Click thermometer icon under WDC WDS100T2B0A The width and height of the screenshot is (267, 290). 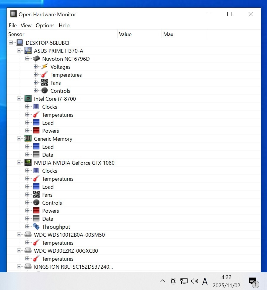[x=36, y=243]
